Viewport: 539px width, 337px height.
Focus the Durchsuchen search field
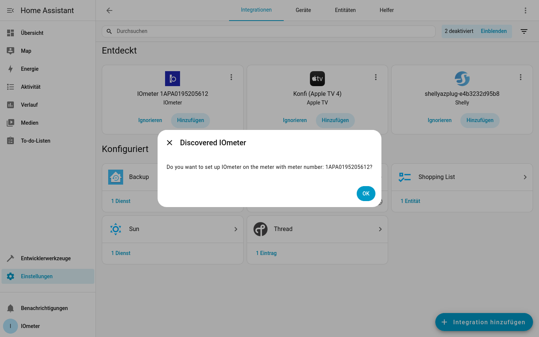click(269, 31)
